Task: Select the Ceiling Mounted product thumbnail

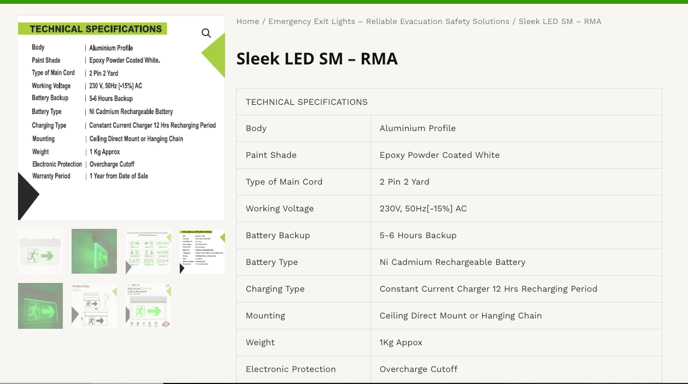Action: tap(148, 306)
